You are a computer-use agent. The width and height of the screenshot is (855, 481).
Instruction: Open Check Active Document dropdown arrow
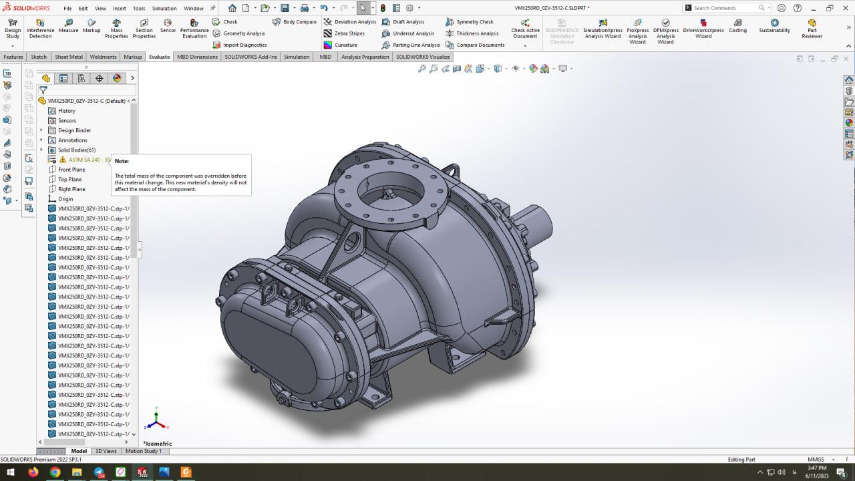[525, 45]
